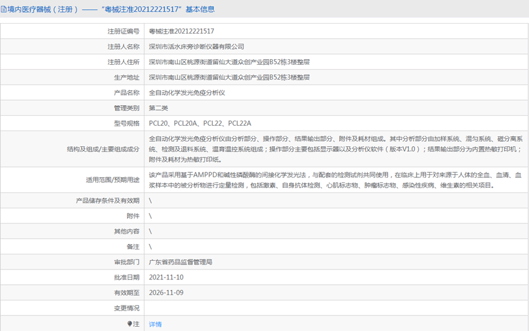Image resolution: width=529 pixels, height=331 pixels.
Task: Open the 详情 details link
Action: coord(156,324)
